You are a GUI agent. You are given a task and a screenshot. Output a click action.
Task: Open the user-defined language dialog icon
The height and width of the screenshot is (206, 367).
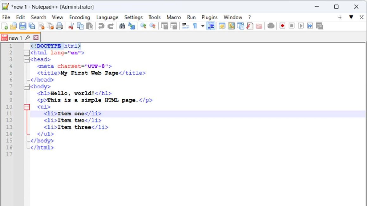click(x=222, y=26)
